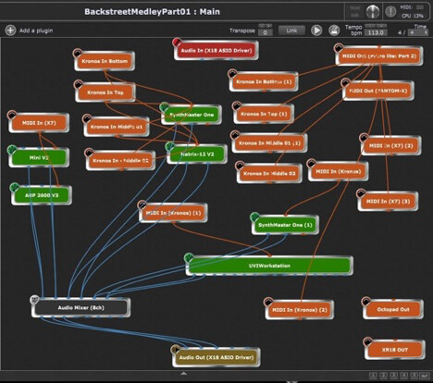Screen dimensions: 433x383
Task: Click the stepper buttons above the tempo field
Action: tap(376, 26)
